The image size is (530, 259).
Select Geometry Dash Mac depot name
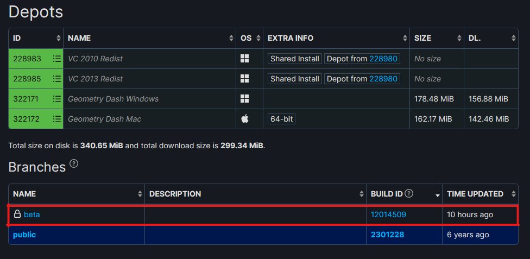click(104, 119)
